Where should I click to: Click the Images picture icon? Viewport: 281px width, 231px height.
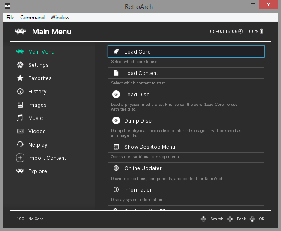[x=20, y=105]
